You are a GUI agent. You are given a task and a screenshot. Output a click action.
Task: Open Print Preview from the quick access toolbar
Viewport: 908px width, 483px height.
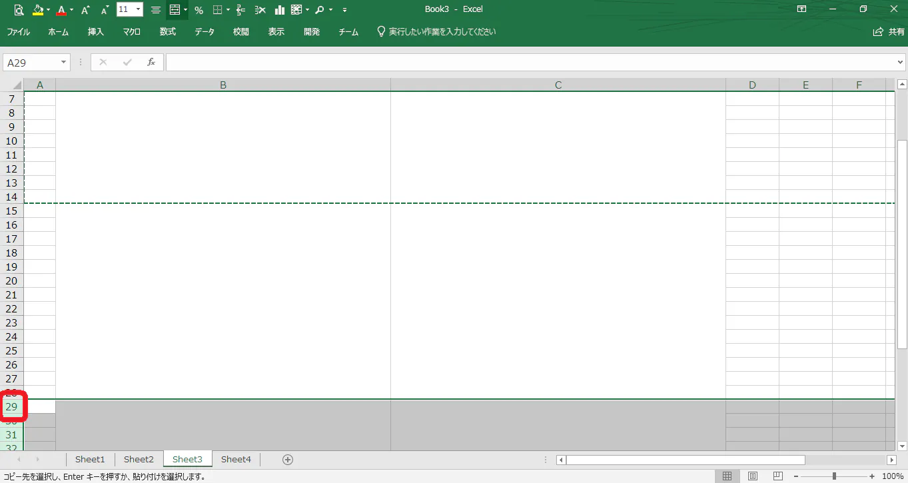coord(19,10)
